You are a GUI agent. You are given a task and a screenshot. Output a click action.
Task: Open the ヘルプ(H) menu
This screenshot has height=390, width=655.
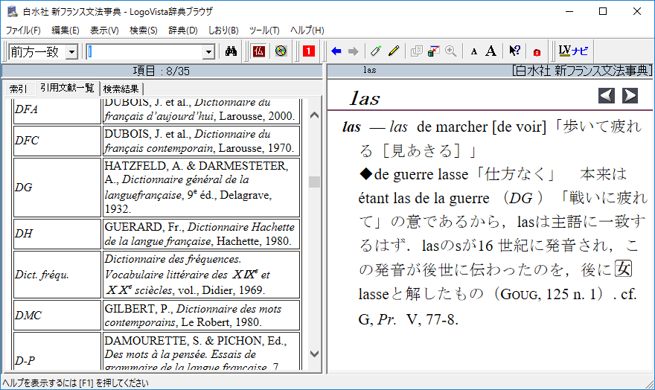[307, 30]
